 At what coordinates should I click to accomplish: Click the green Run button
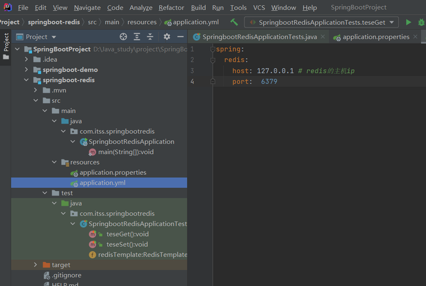pos(408,22)
